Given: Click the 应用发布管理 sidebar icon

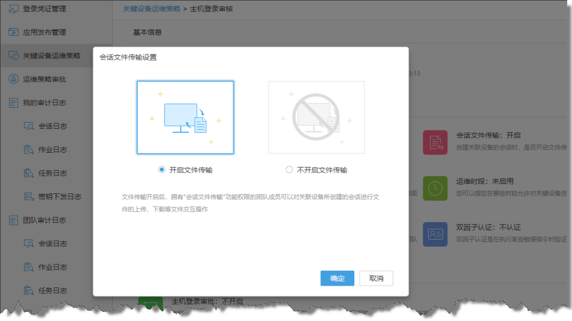Looking at the screenshot, I should 13,32.
